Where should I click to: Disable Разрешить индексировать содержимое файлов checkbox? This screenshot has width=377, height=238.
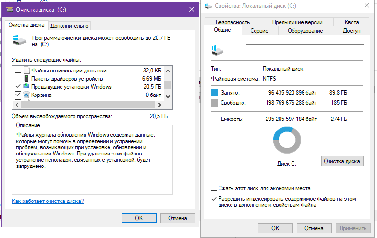pyautogui.click(x=214, y=199)
